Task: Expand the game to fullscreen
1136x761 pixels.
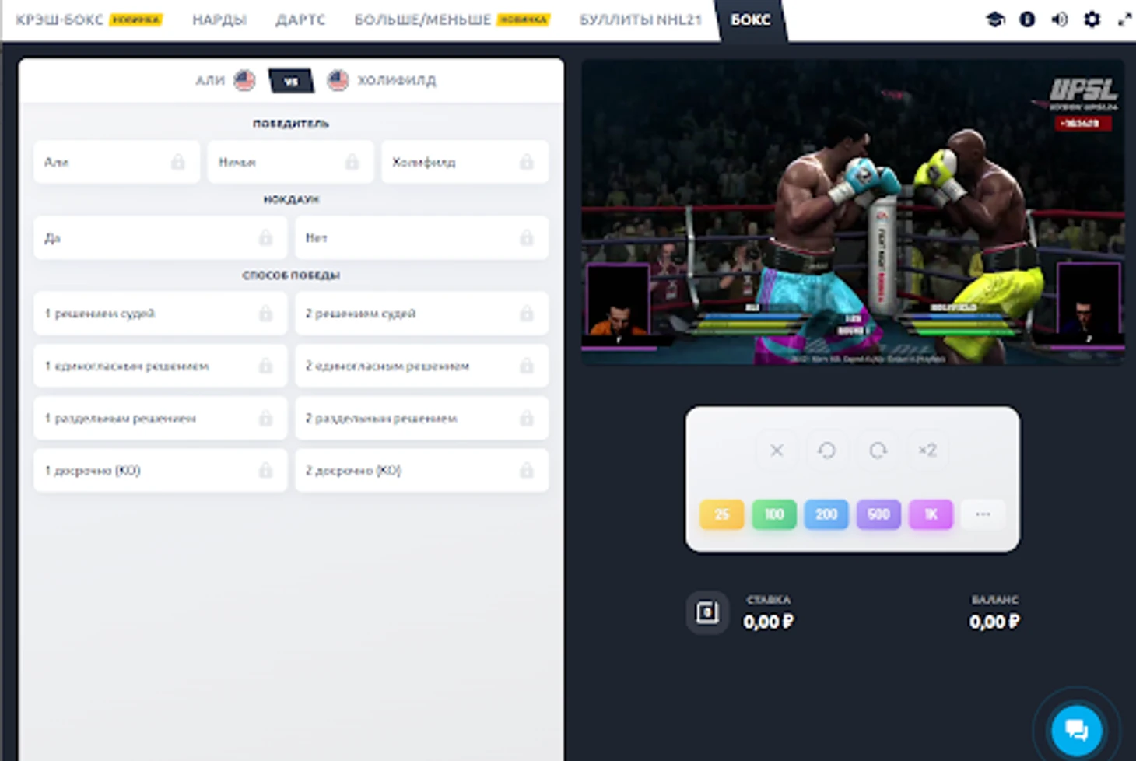Action: [1125, 19]
